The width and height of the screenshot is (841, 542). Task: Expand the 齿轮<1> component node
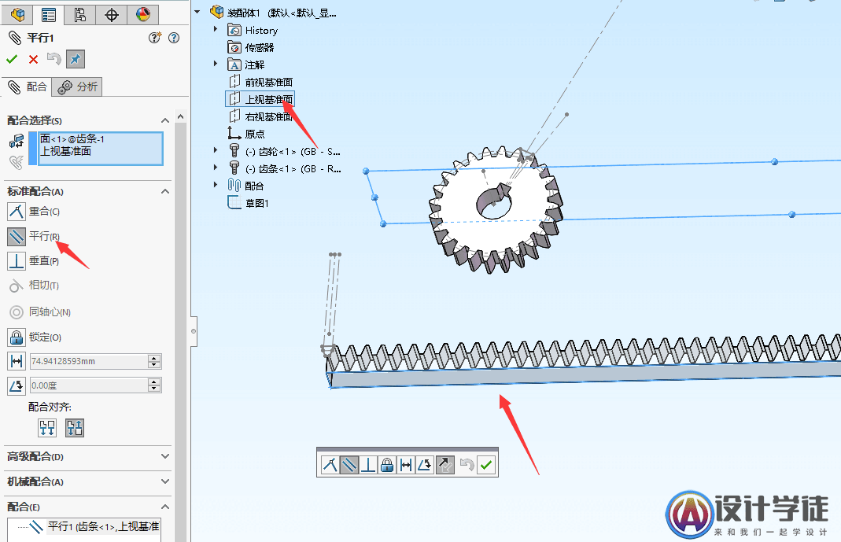(216, 151)
